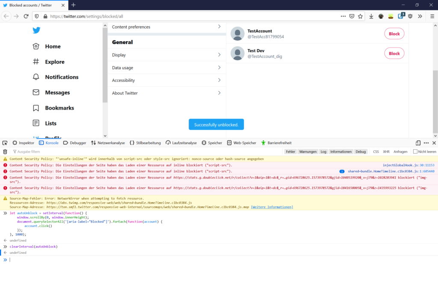
Task: Click the console command input line
Action: coord(222,260)
